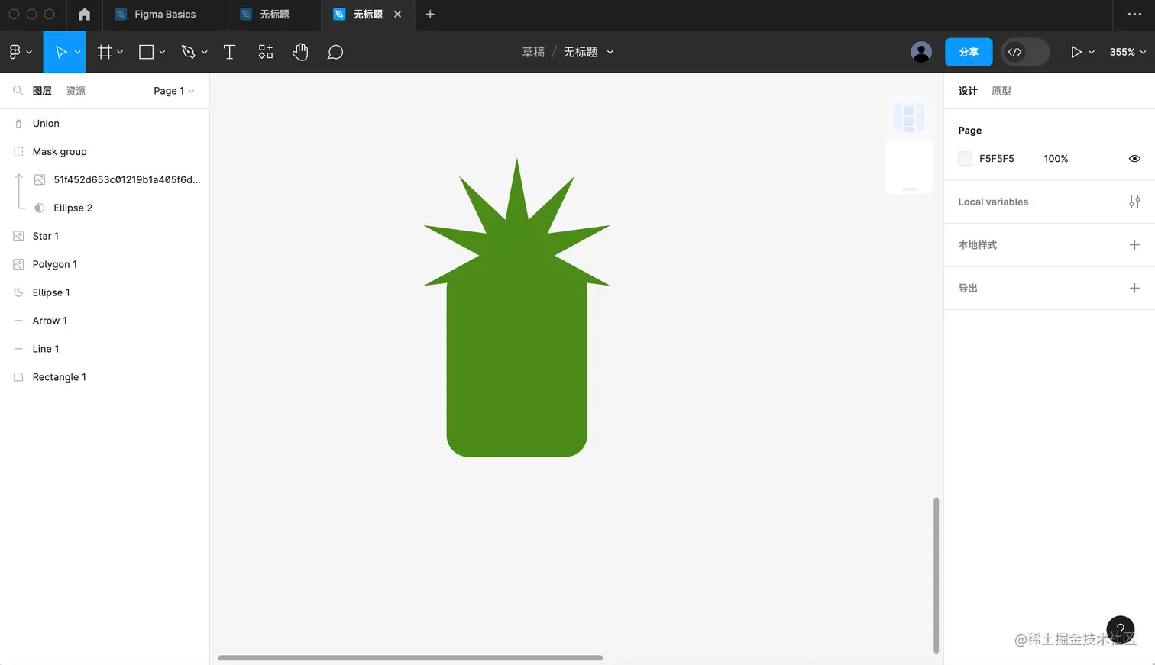This screenshot has height=665, width=1155.
Task: Click the 导出 export section label
Action: [968, 288]
